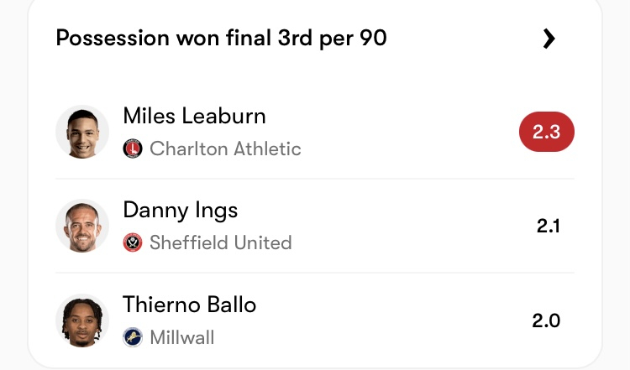Open Danny Ings' profile photo

click(82, 226)
